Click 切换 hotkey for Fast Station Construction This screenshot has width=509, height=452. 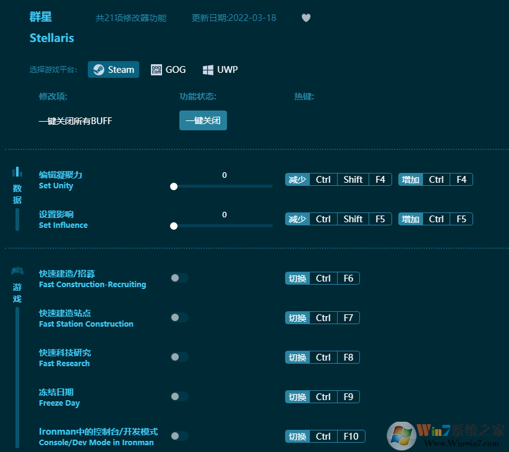[297, 318]
